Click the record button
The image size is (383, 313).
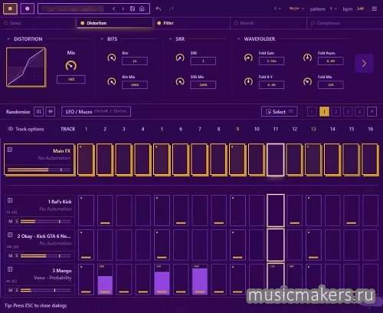[x=27, y=8]
